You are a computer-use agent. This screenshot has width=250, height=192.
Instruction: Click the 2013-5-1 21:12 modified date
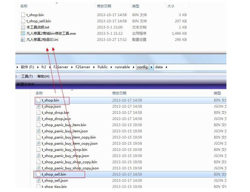[110, 33]
